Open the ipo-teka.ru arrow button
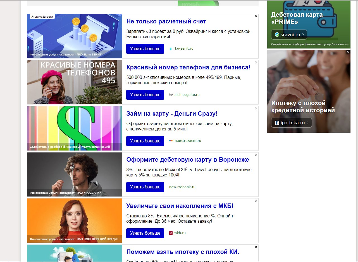 (292, 123)
